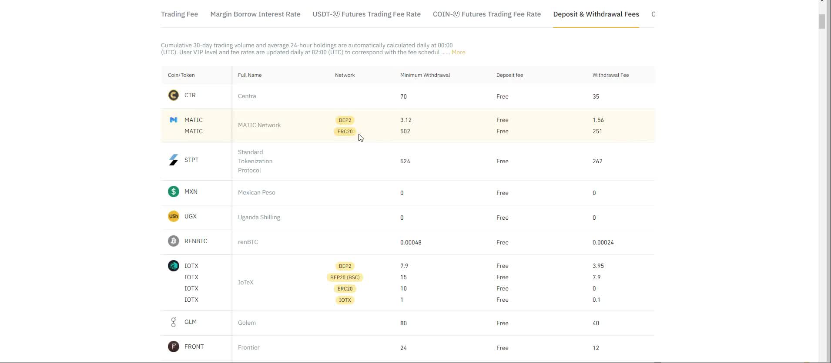
Task: Open the Trading Fee tab
Action: 179,14
